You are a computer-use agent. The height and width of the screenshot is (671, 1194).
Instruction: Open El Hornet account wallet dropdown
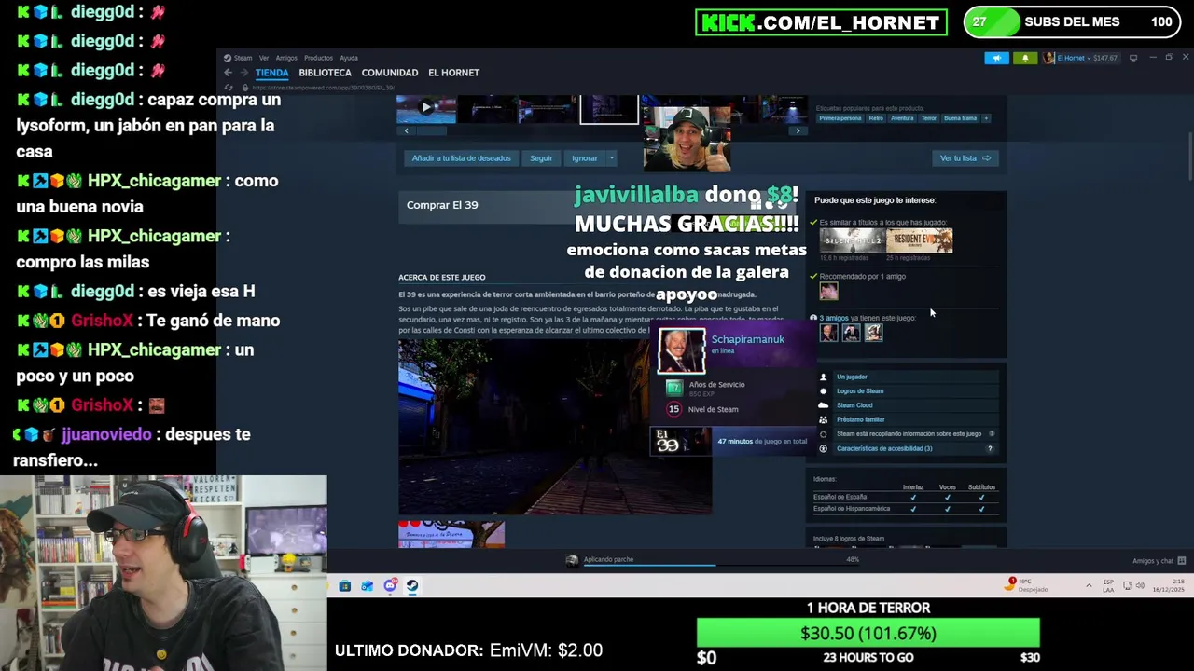[x=1086, y=58]
